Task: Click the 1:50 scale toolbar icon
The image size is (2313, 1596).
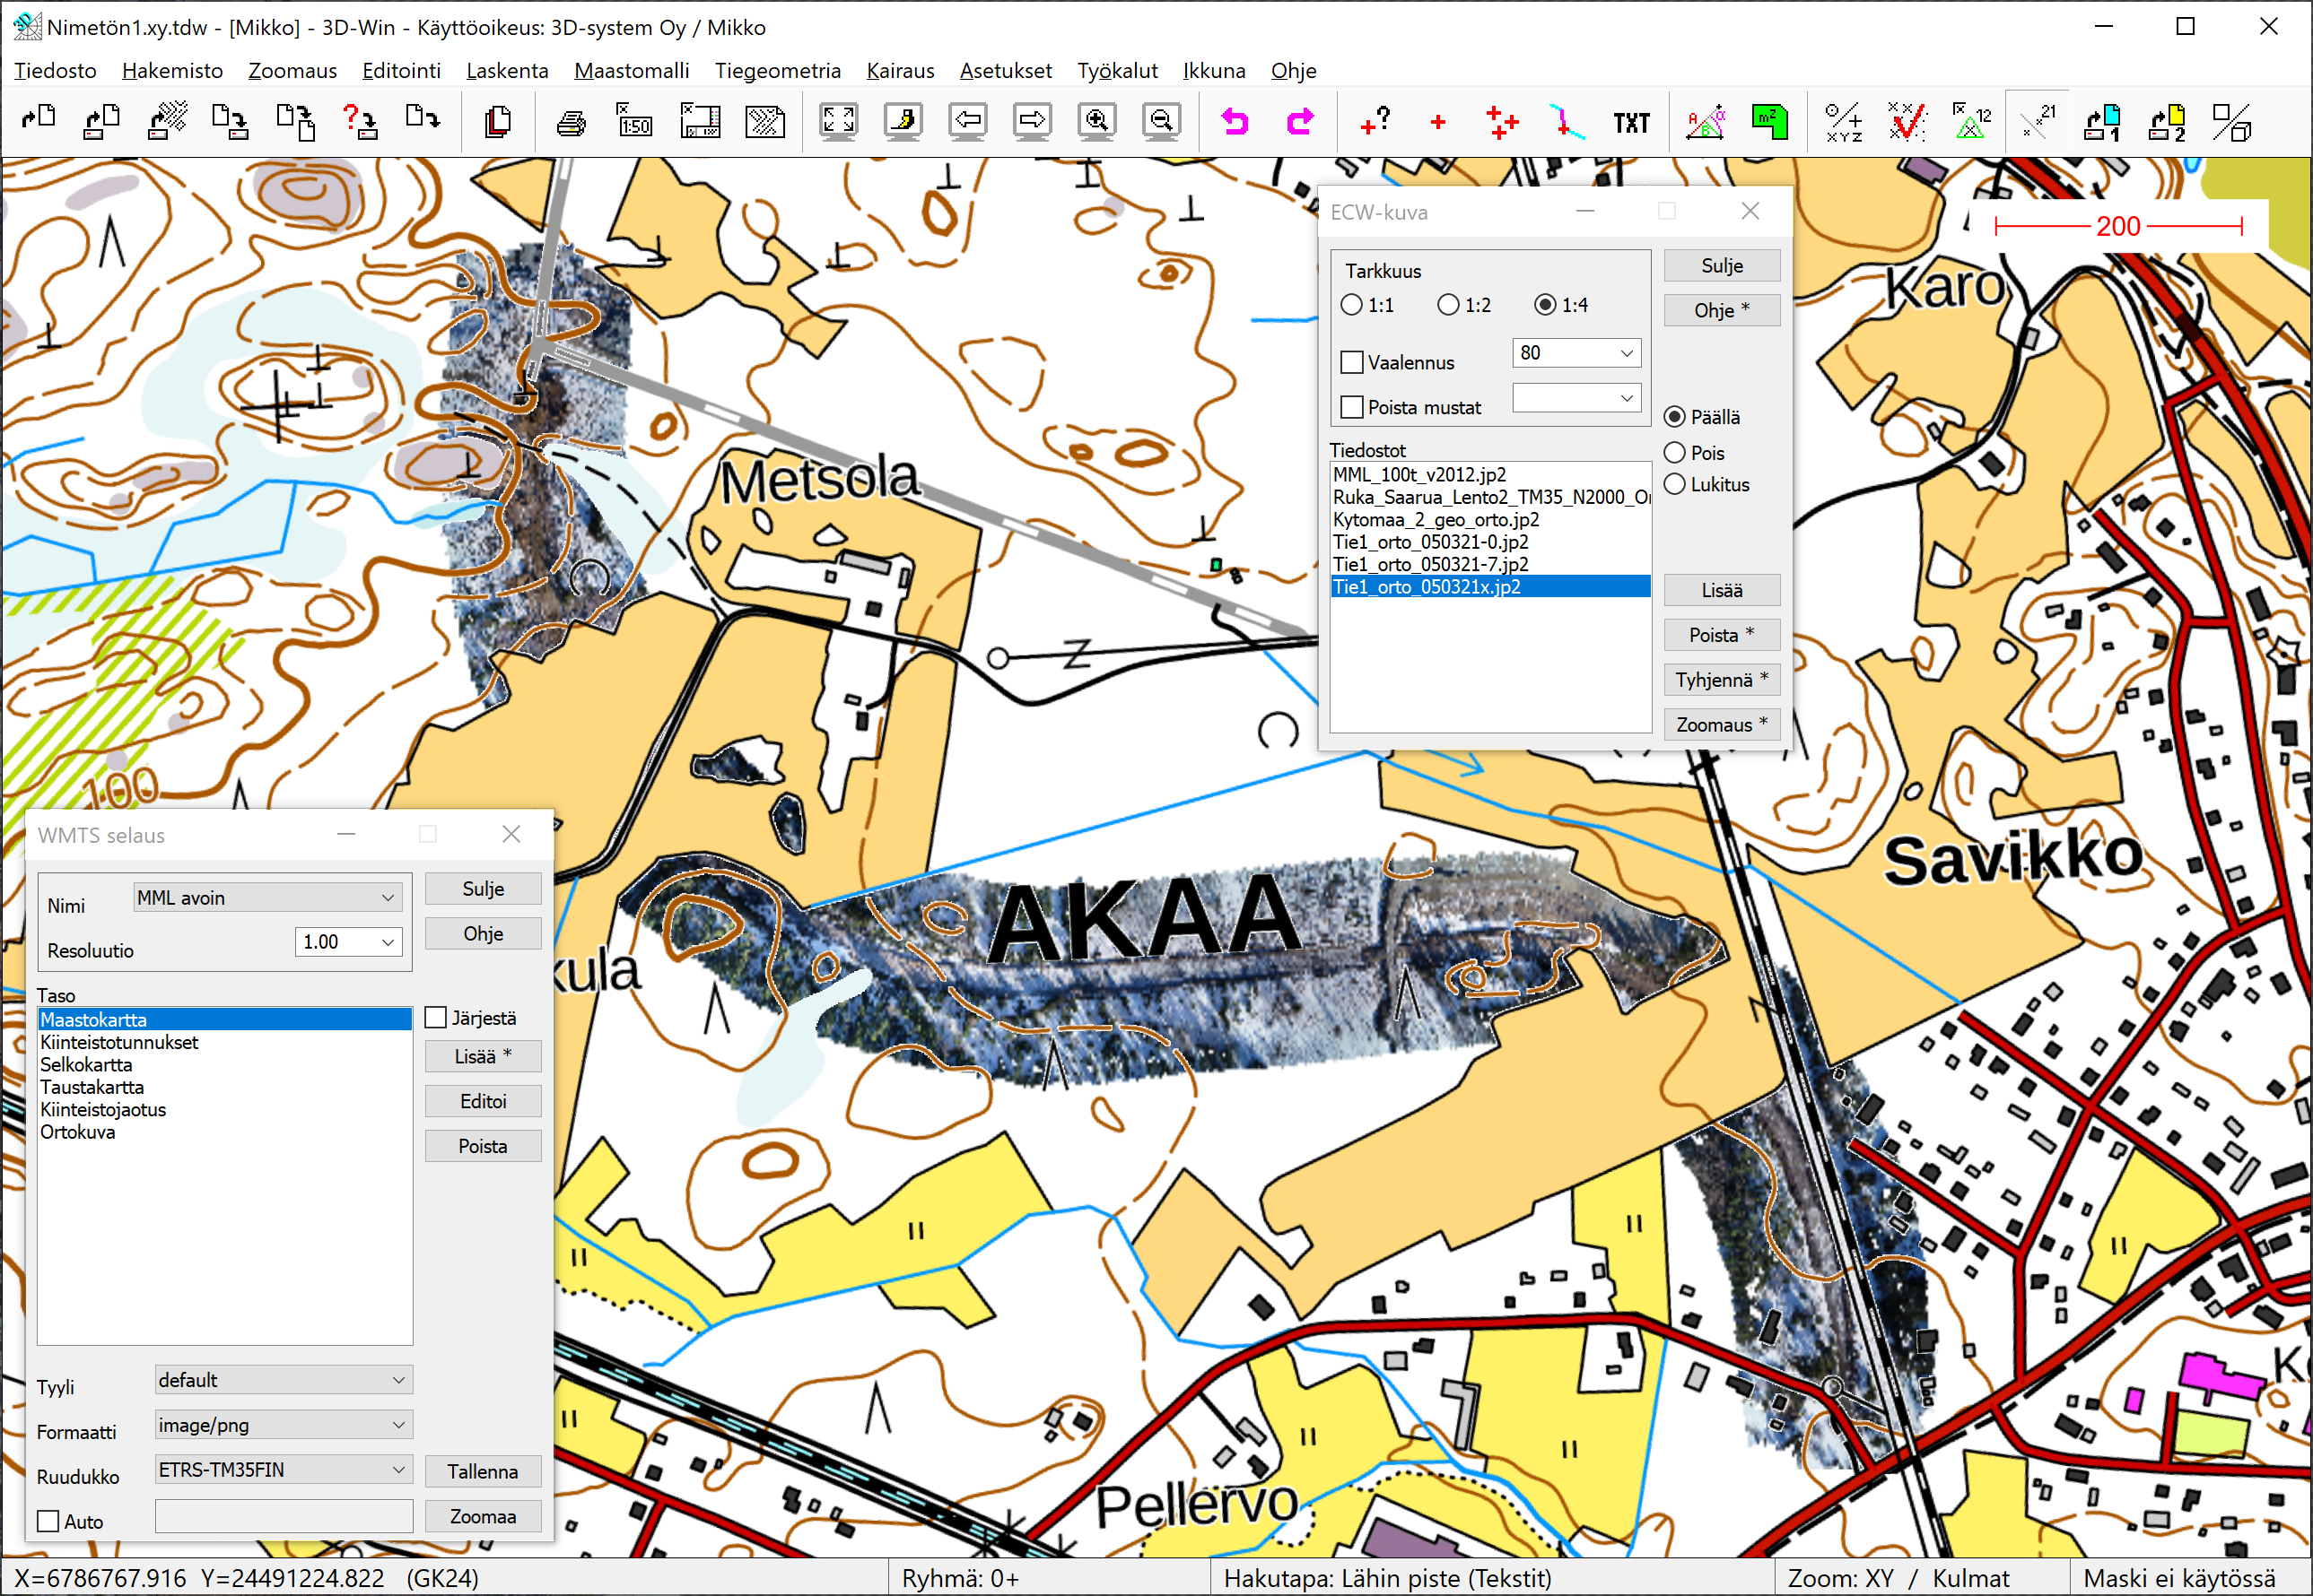Action: [x=635, y=123]
